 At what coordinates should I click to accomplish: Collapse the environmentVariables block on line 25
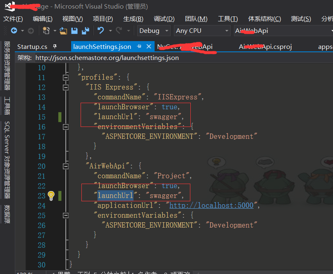(66, 215)
